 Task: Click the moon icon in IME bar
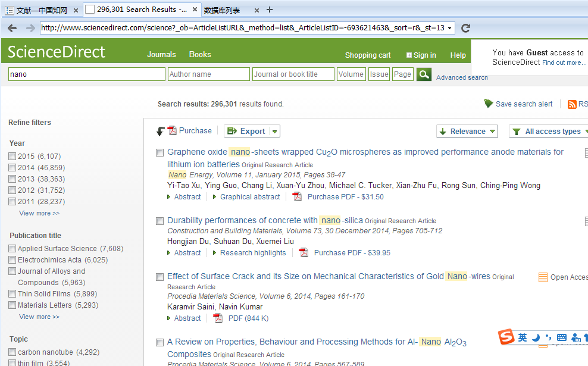click(536, 337)
